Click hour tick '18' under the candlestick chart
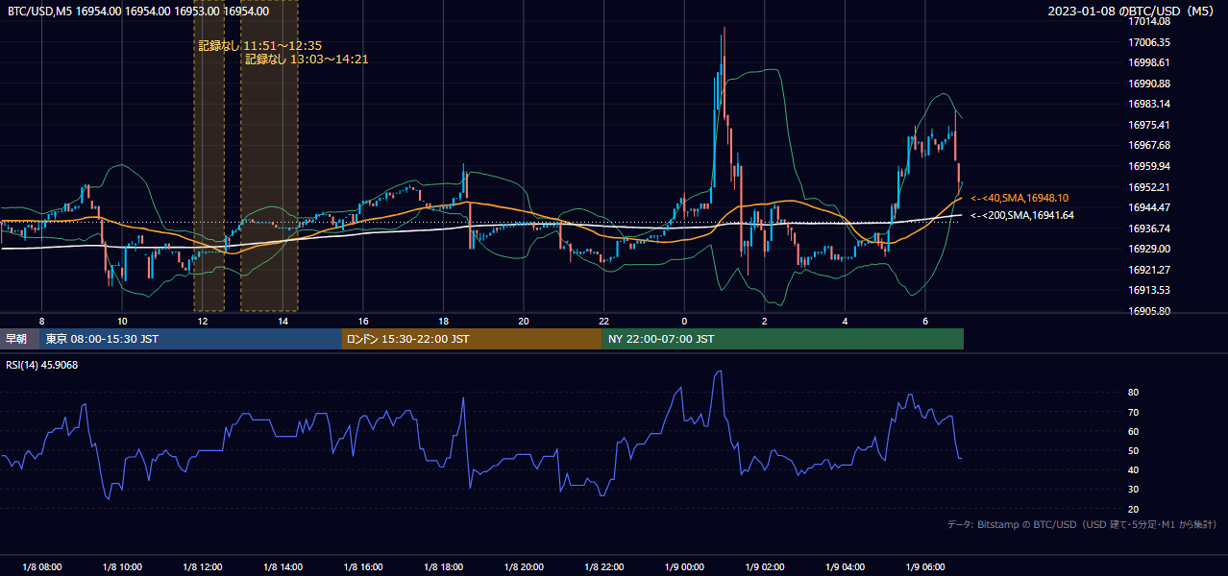The image size is (1228, 576). [x=443, y=321]
